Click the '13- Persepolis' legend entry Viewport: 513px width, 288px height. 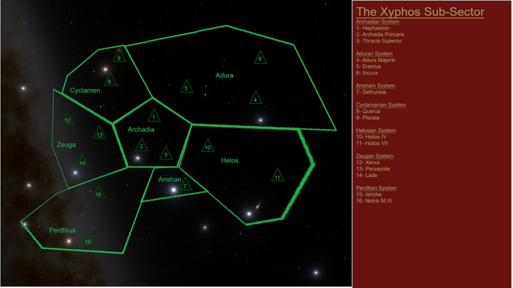pos(373,169)
